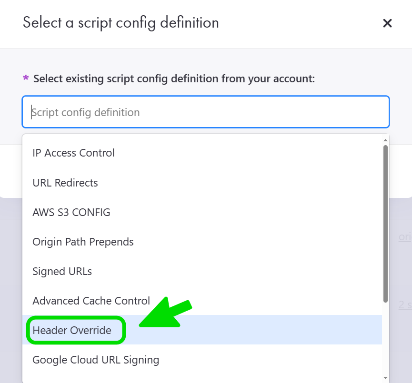Pick Origin Path Prepends definition
412x383 pixels.
coord(83,242)
